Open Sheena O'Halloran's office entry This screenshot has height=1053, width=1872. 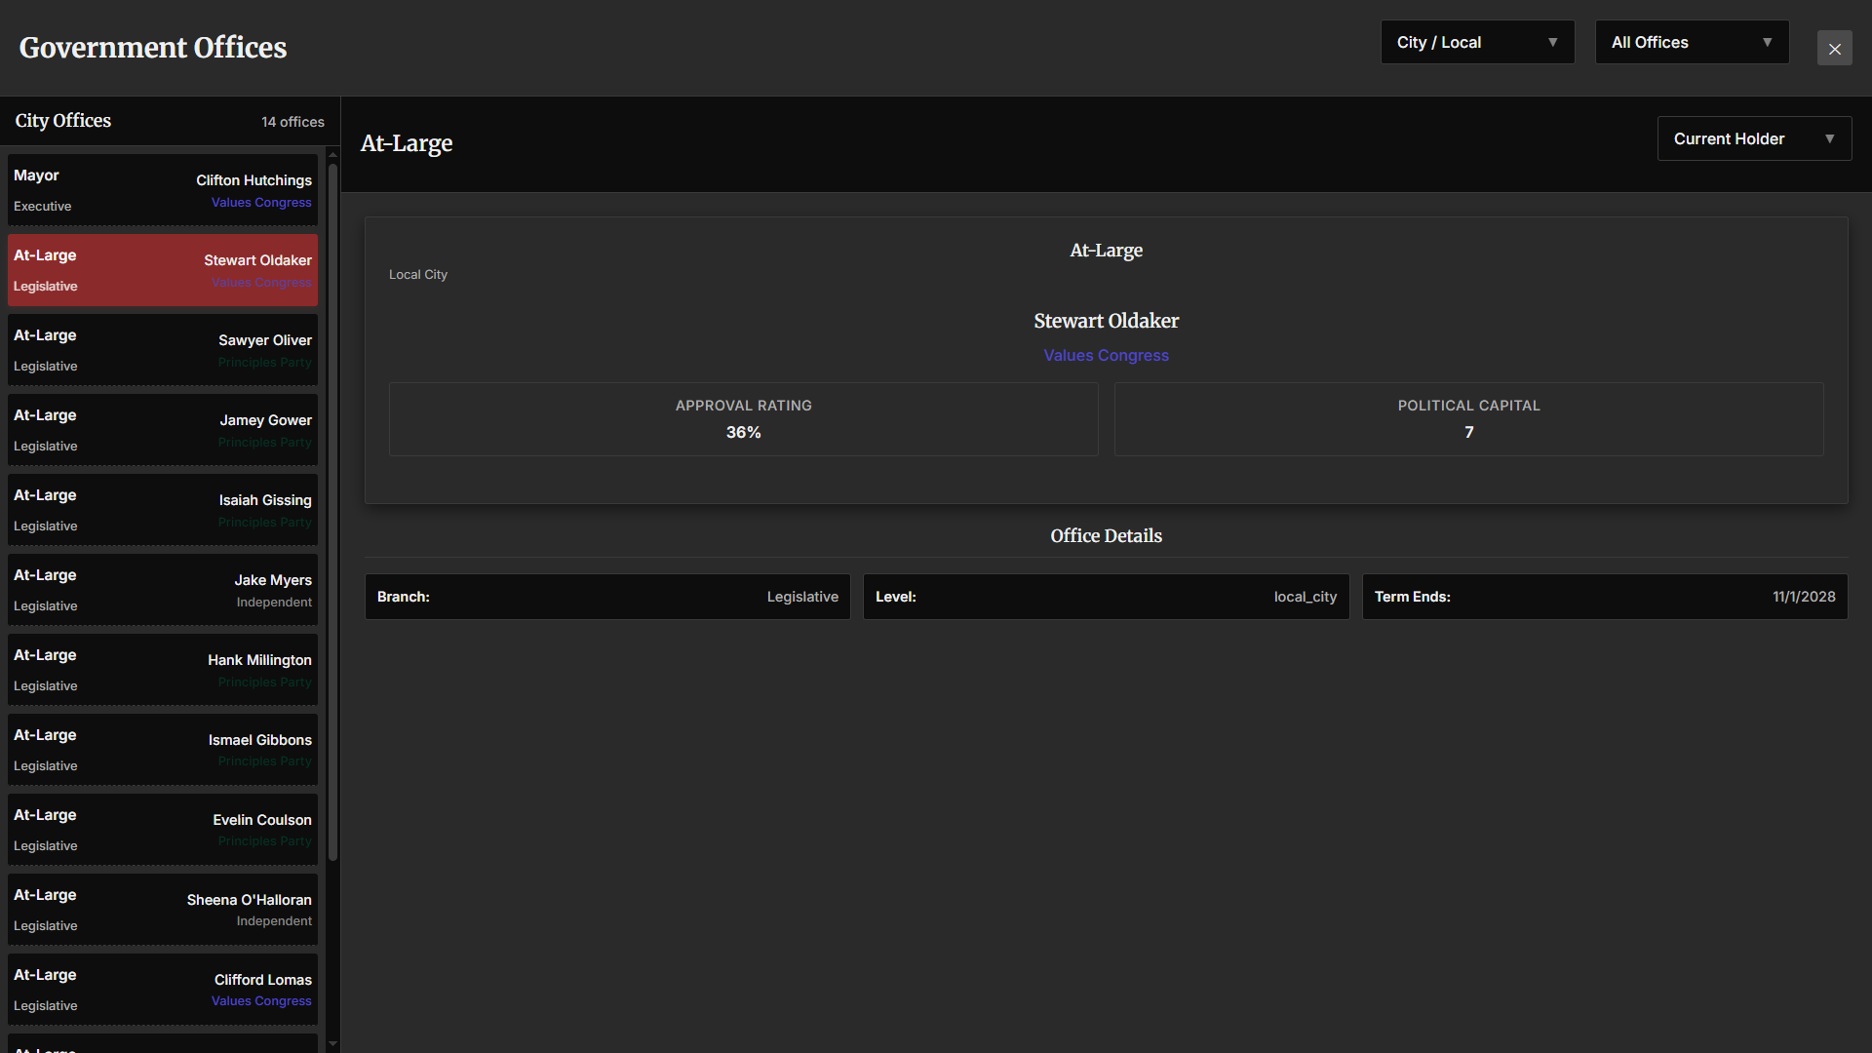pyautogui.click(x=163, y=910)
